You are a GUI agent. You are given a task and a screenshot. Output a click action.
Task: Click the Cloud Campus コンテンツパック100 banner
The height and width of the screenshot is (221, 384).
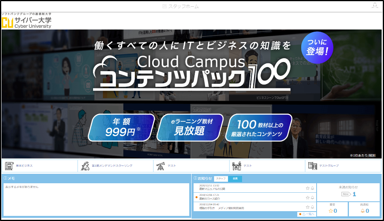192,94
